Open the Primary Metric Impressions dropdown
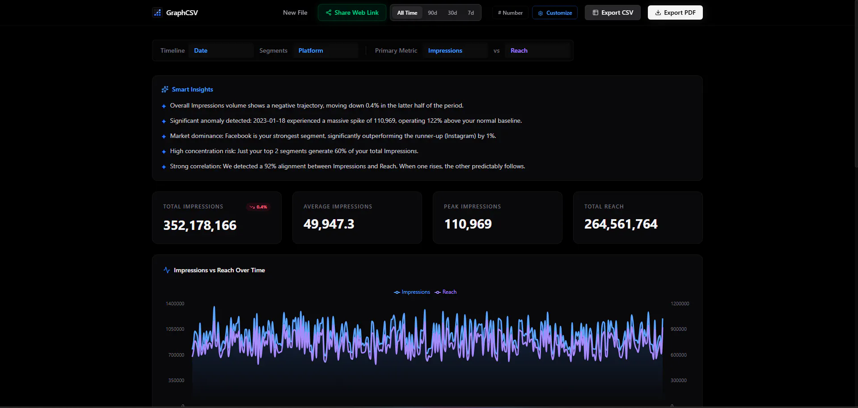Screen dimensions: 858x408 pos(455,50)
